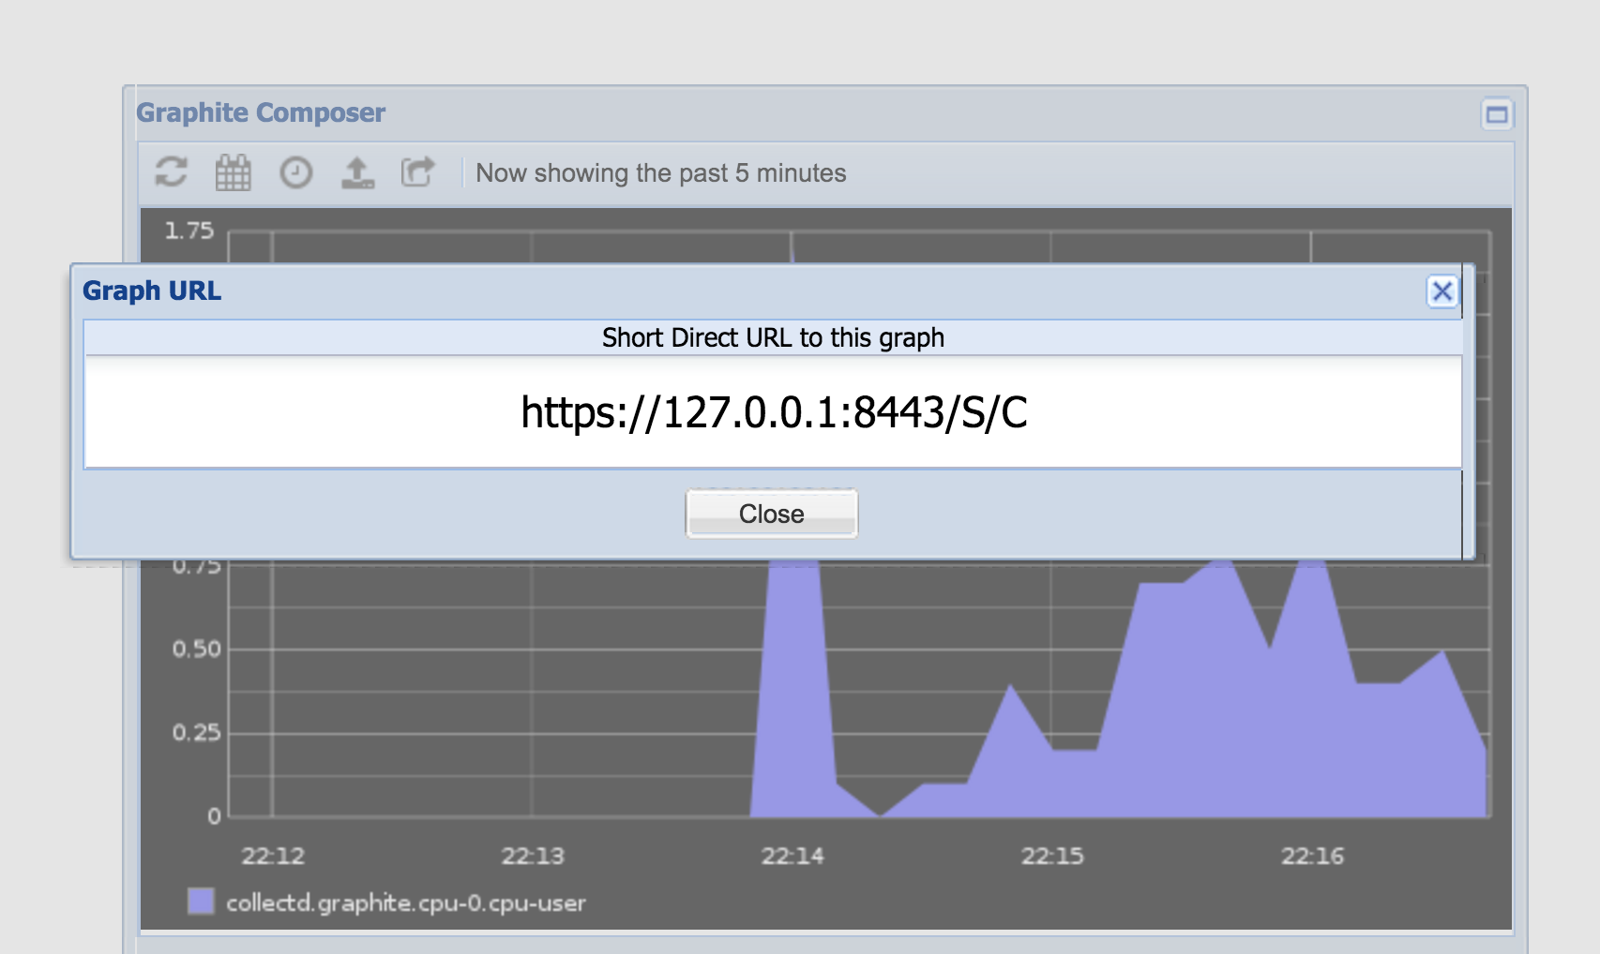The image size is (1600, 954).
Task: Click the 'Short Direct URL to this graph' header
Action: click(x=773, y=337)
